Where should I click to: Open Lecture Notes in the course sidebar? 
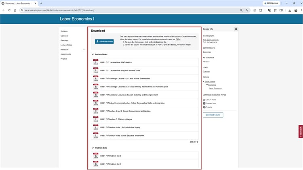tap(66, 45)
